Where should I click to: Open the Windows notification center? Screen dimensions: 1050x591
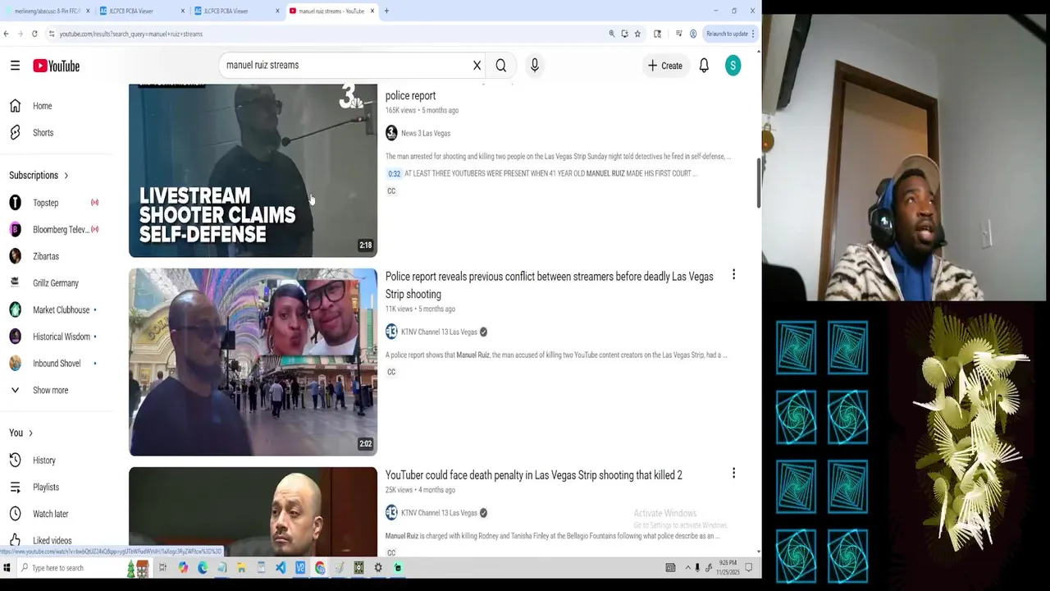click(x=749, y=568)
